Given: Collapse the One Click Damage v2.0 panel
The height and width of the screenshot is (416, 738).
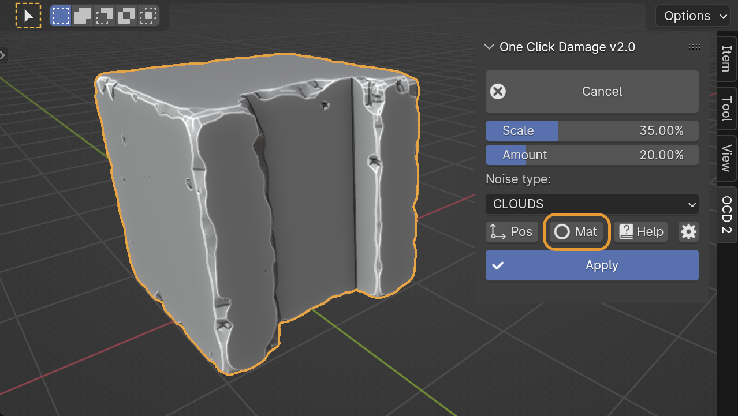Looking at the screenshot, I should coord(490,47).
